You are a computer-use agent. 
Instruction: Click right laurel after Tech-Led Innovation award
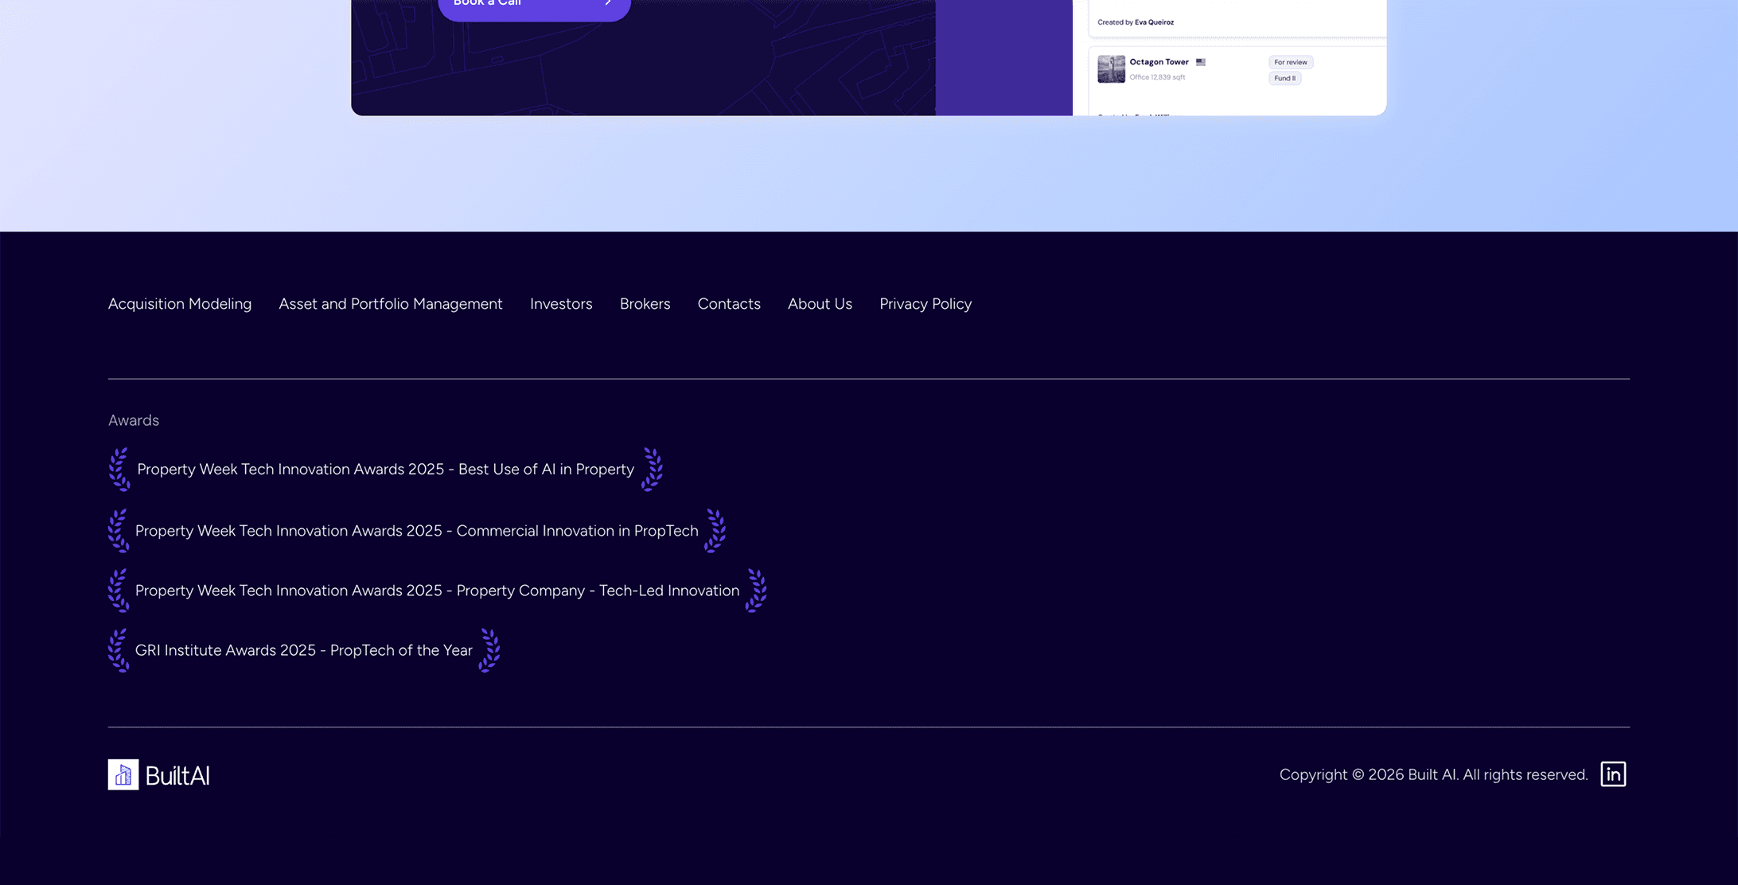[755, 591]
